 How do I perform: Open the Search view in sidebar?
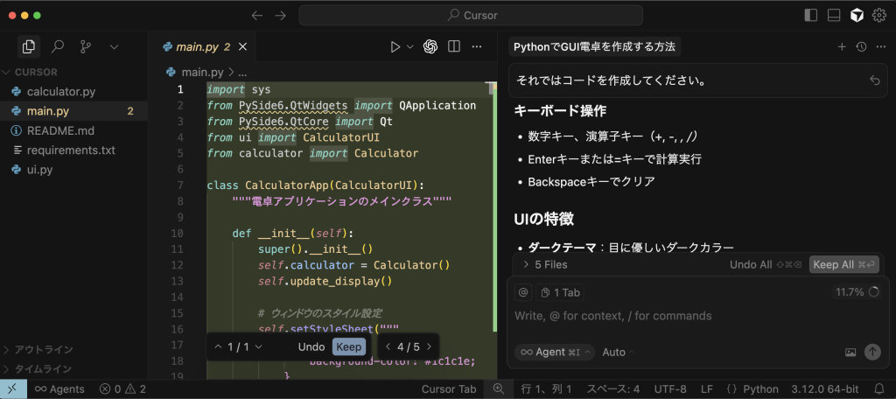tap(58, 46)
